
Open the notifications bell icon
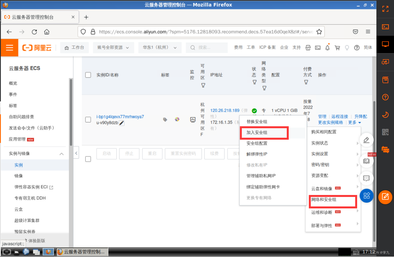(x=328, y=47)
